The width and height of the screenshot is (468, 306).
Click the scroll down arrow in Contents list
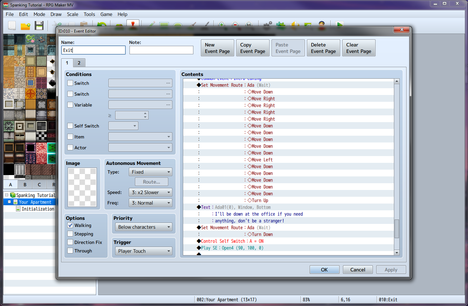tap(397, 252)
